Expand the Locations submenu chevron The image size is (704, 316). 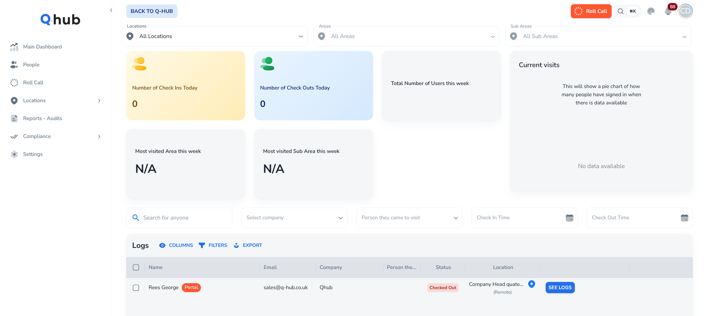pos(99,100)
